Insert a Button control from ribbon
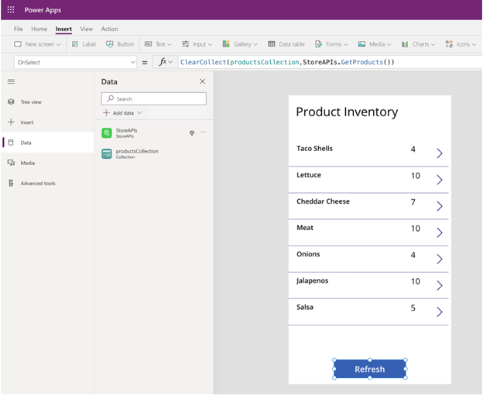The width and height of the screenshot is (483, 399). tap(120, 44)
